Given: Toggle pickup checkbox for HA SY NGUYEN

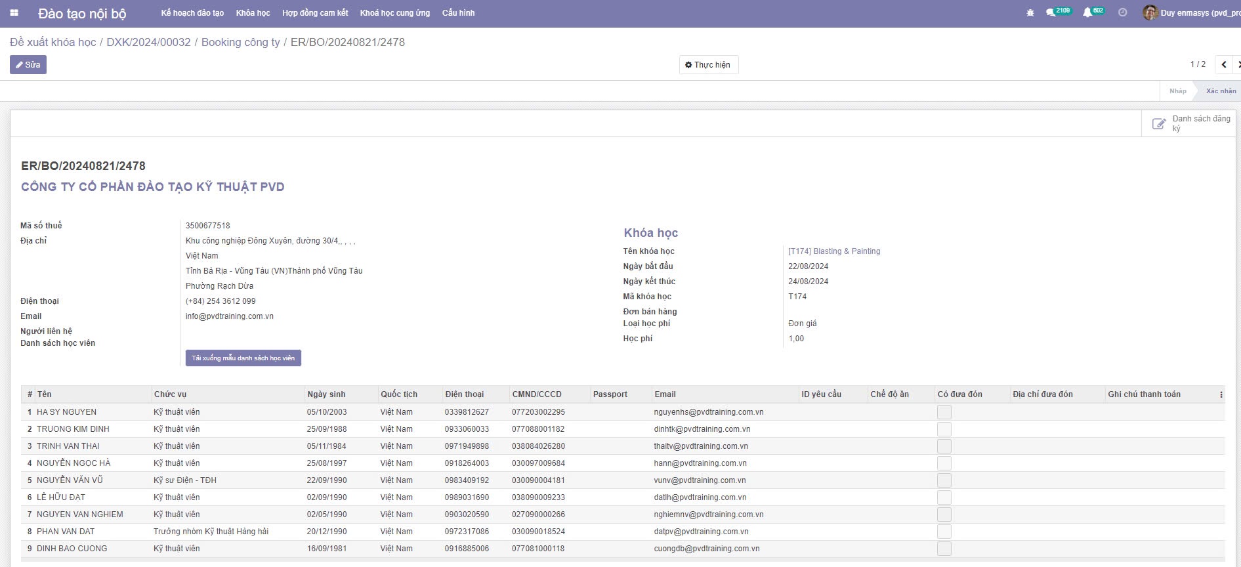Looking at the screenshot, I should (x=944, y=412).
